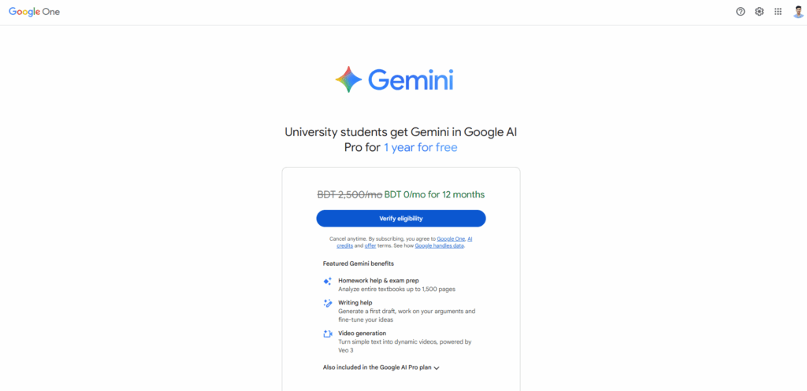Open the Help question mark icon

click(740, 12)
